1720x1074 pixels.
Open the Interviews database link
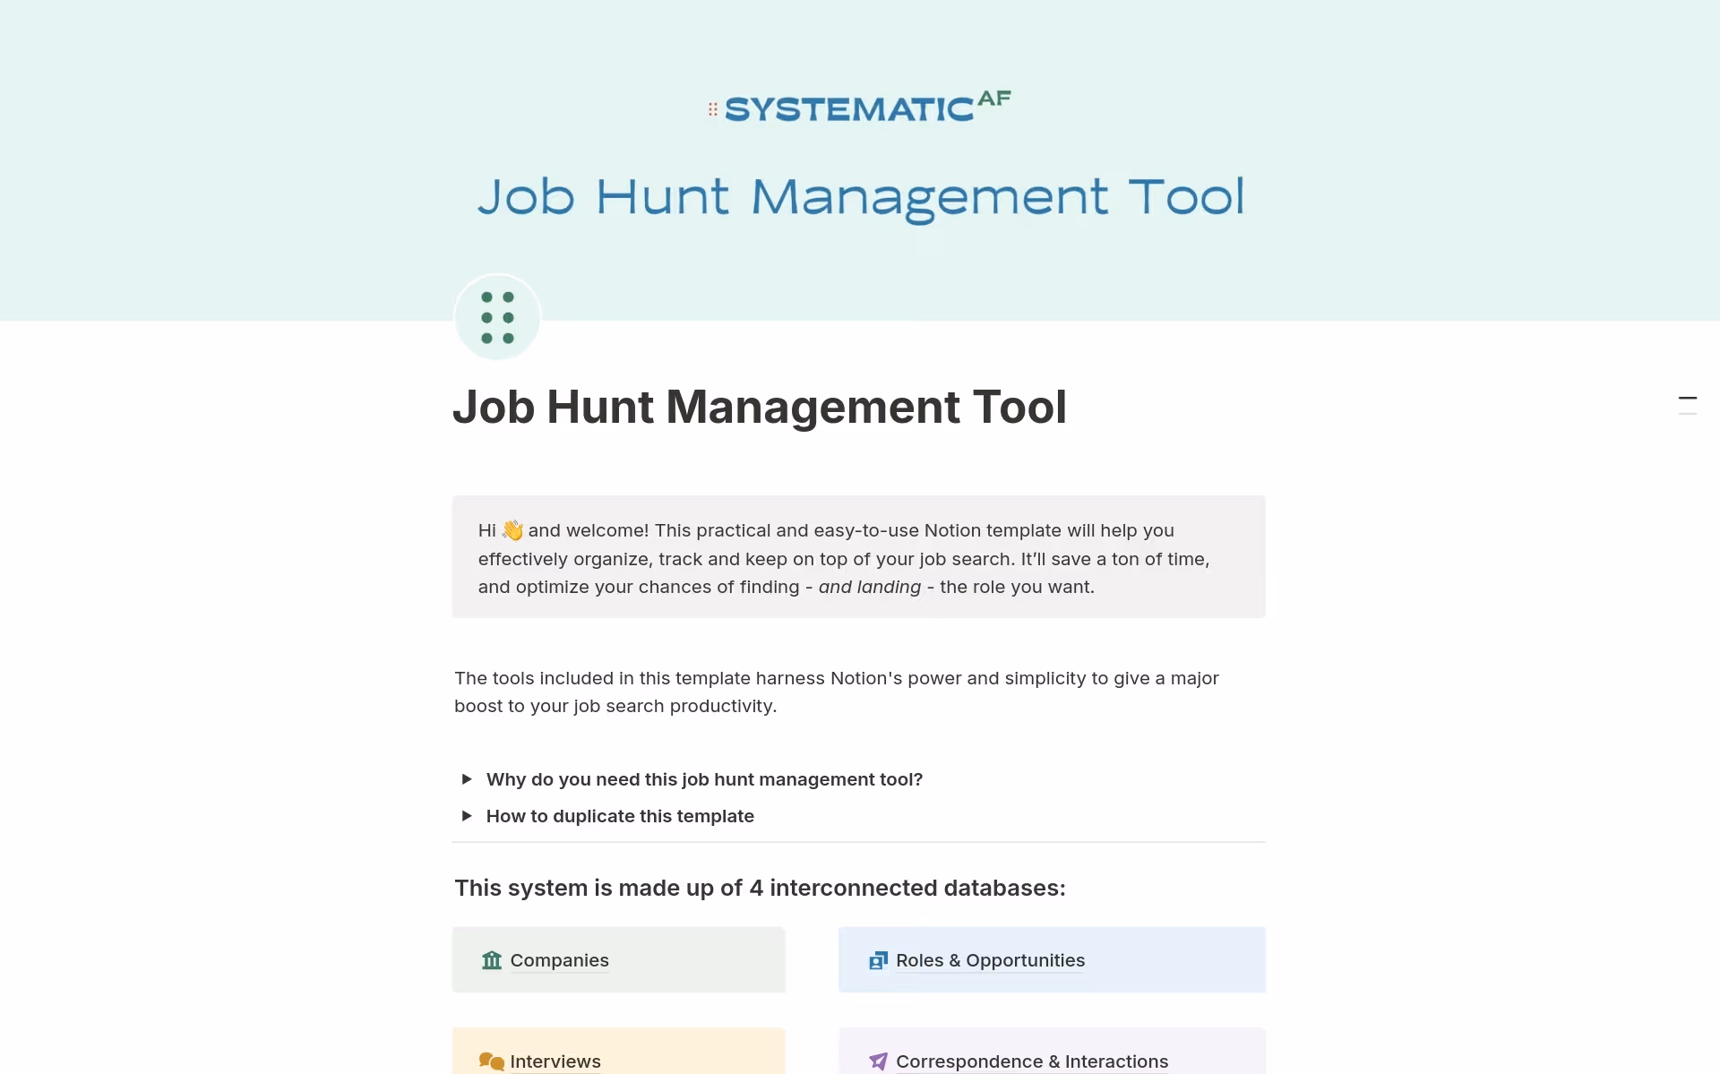[555, 1061]
